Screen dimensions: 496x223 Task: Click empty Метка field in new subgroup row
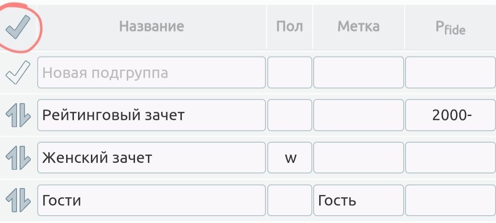coord(358,72)
